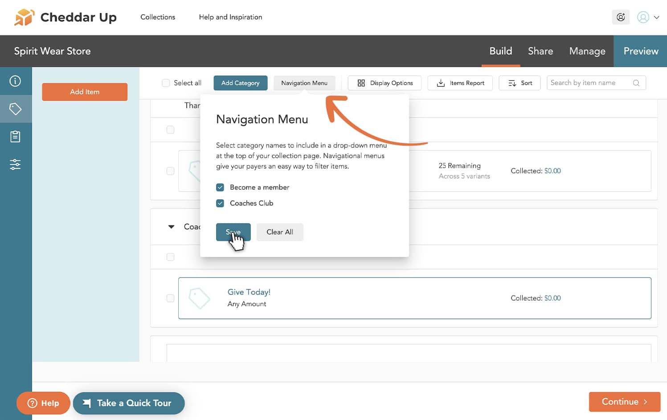Collapse the Coaches category triangle
The width and height of the screenshot is (667, 420).
pyautogui.click(x=171, y=227)
